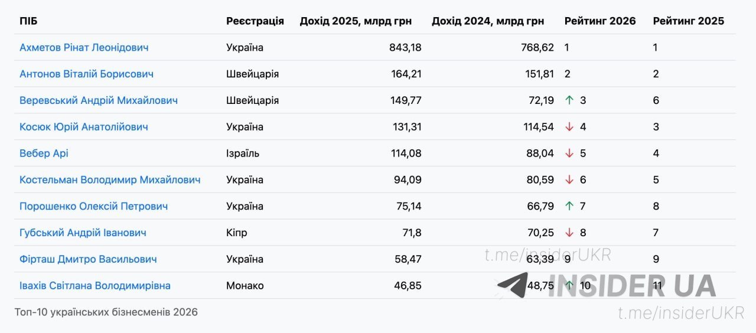Select the Вебер Арі link
The height and width of the screenshot is (333, 756).
click(x=44, y=154)
